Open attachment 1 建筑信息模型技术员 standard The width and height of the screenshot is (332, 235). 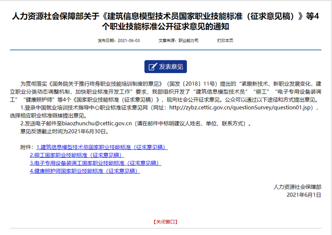pos(102,147)
